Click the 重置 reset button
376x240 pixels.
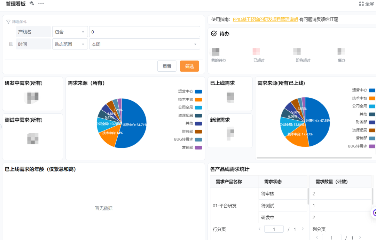point(167,66)
